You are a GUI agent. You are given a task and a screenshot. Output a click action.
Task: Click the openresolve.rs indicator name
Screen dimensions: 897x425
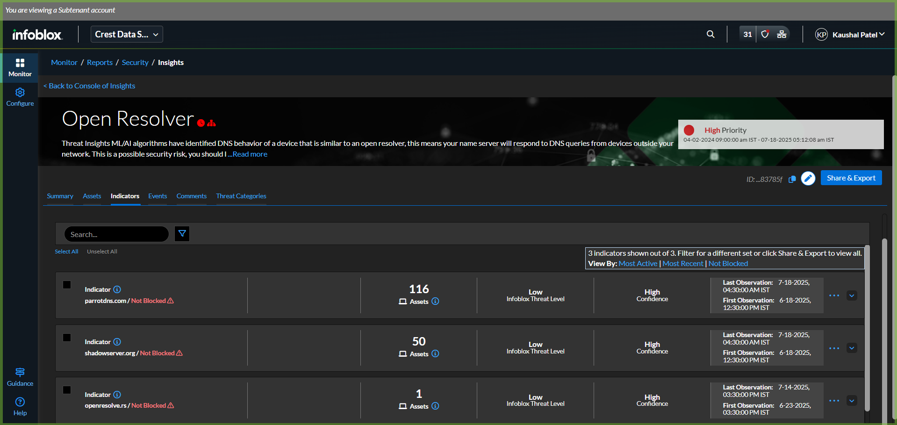(x=106, y=405)
